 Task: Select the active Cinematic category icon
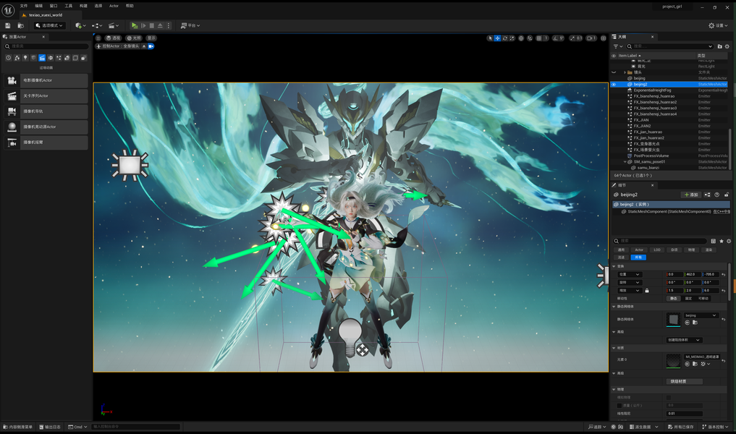[42, 58]
